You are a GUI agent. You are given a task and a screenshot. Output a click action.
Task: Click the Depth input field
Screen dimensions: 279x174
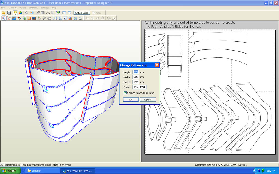tap(136, 82)
